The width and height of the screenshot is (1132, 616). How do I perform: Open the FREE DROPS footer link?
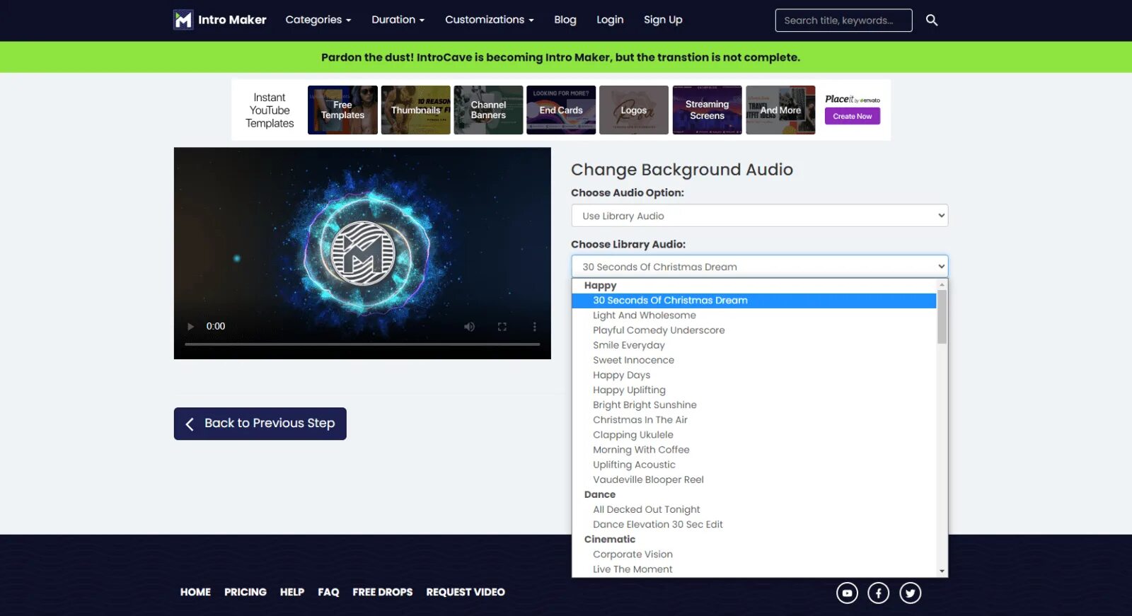click(x=383, y=592)
